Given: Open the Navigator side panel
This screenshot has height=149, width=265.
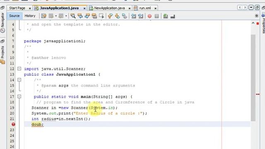Looking at the screenshot, I should pos(2,23).
